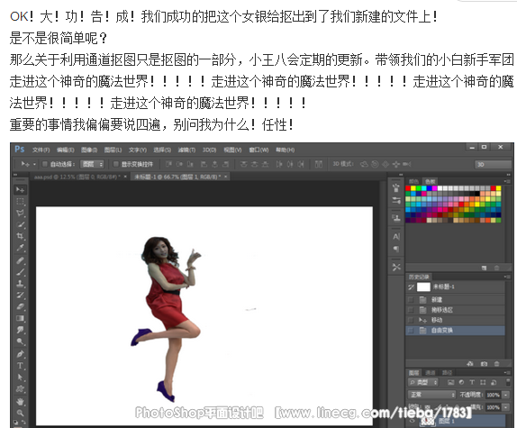Delete current history state
The height and width of the screenshot is (428, 517).
[x=496, y=364]
